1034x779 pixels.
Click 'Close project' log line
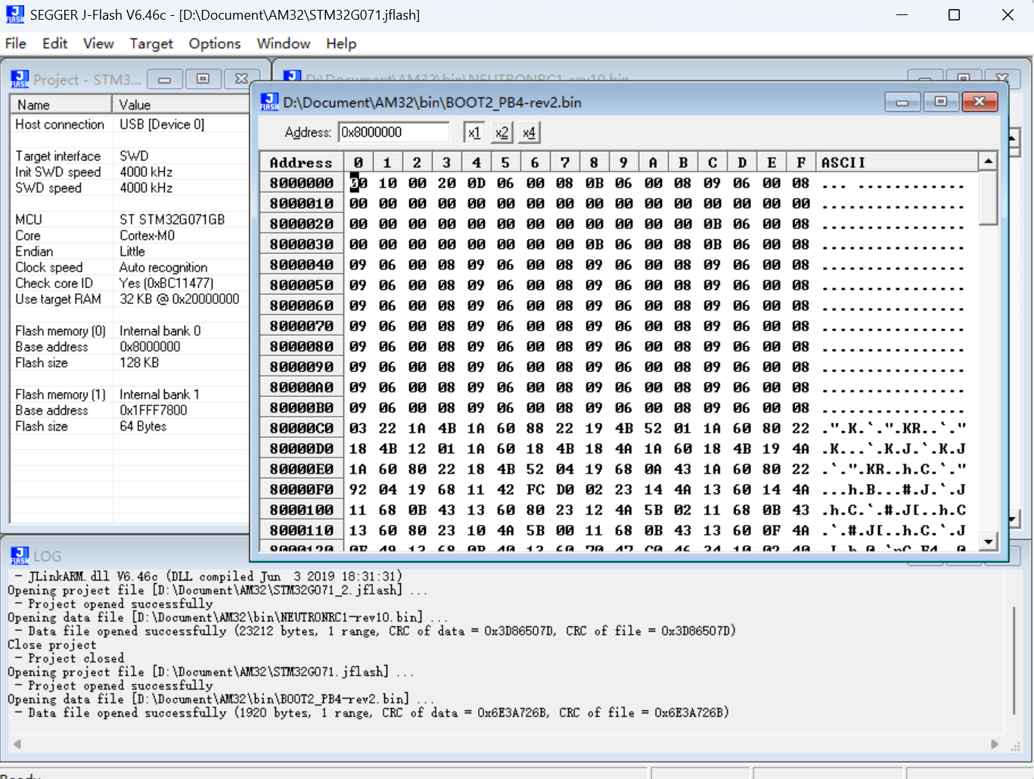point(51,644)
